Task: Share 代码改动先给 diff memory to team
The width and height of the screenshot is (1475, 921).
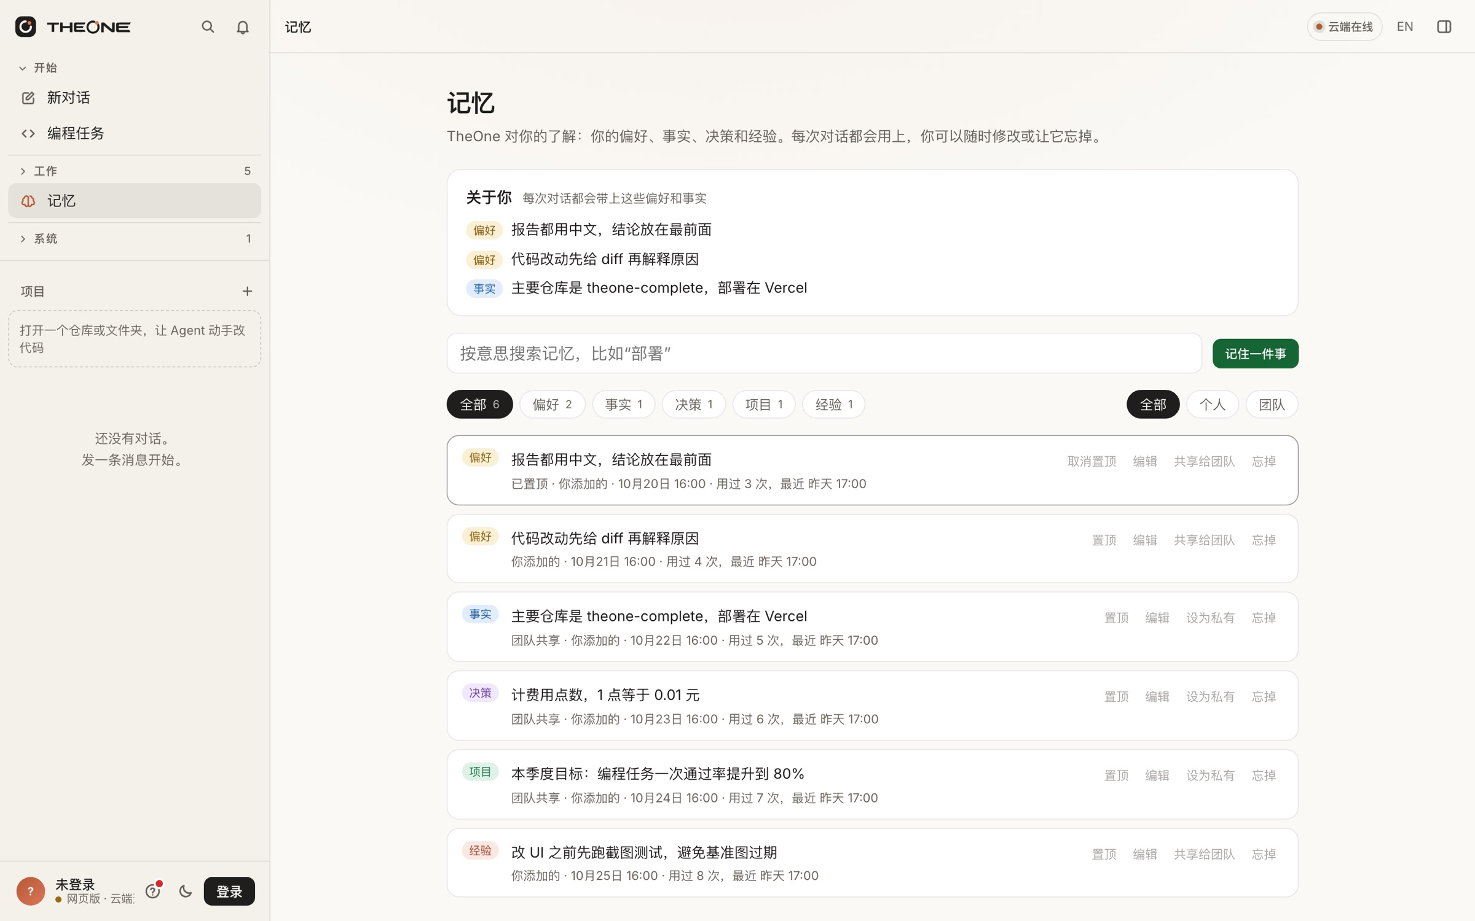Action: pyautogui.click(x=1204, y=540)
